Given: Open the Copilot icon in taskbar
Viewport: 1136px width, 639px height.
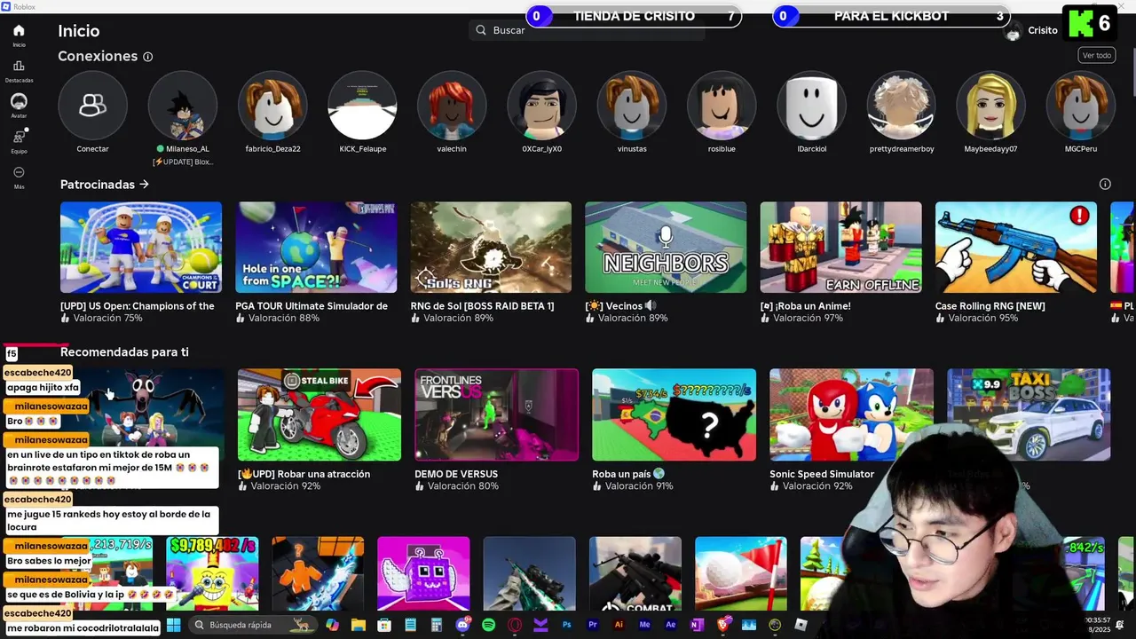Looking at the screenshot, I should (332, 625).
